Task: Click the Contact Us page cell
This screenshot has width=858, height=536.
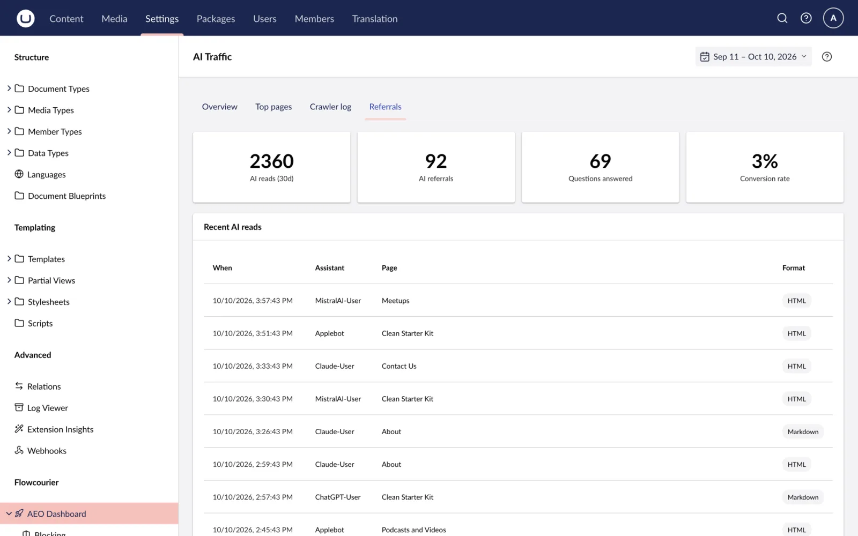Action: (x=399, y=366)
